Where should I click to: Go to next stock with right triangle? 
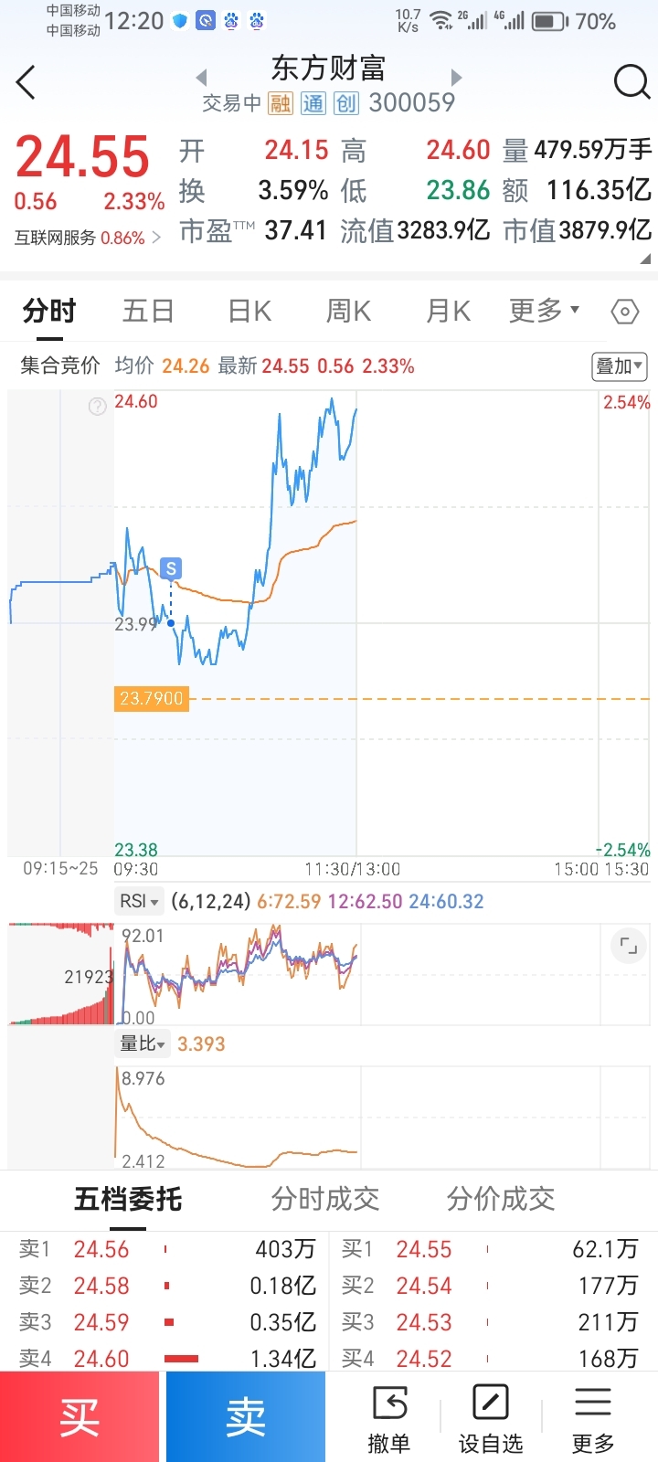coord(457,77)
